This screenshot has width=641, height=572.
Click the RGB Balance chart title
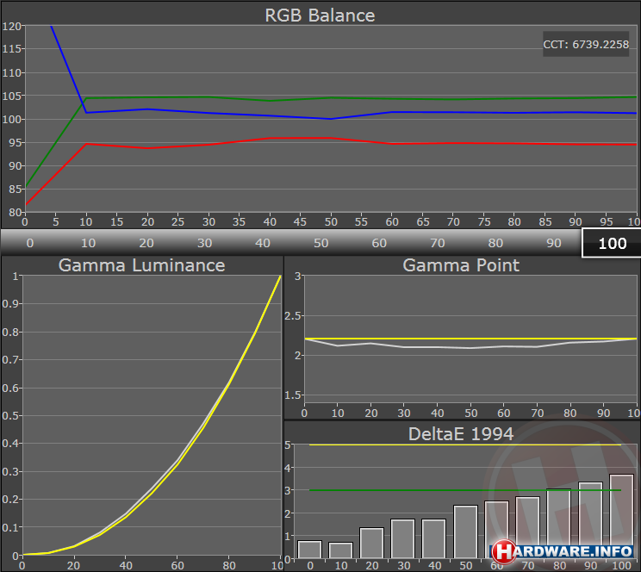coord(320,16)
